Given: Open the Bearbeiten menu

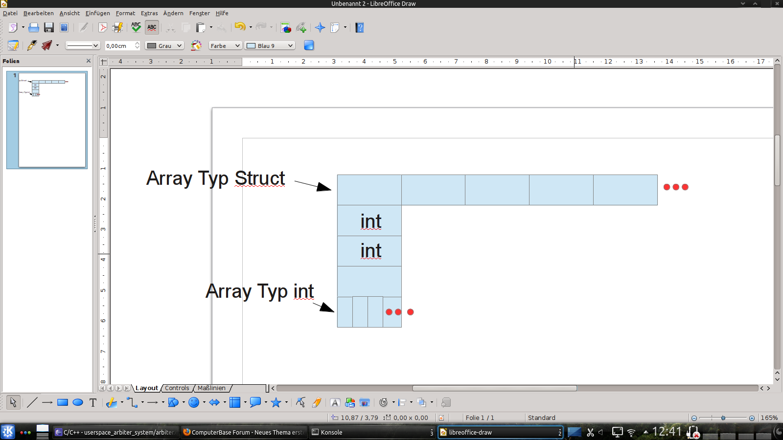Looking at the screenshot, I should tap(38, 13).
